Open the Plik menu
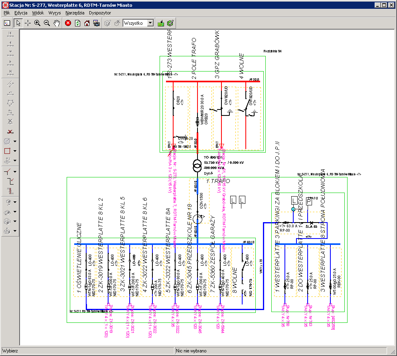This screenshot has width=397, height=356. click(x=7, y=13)
